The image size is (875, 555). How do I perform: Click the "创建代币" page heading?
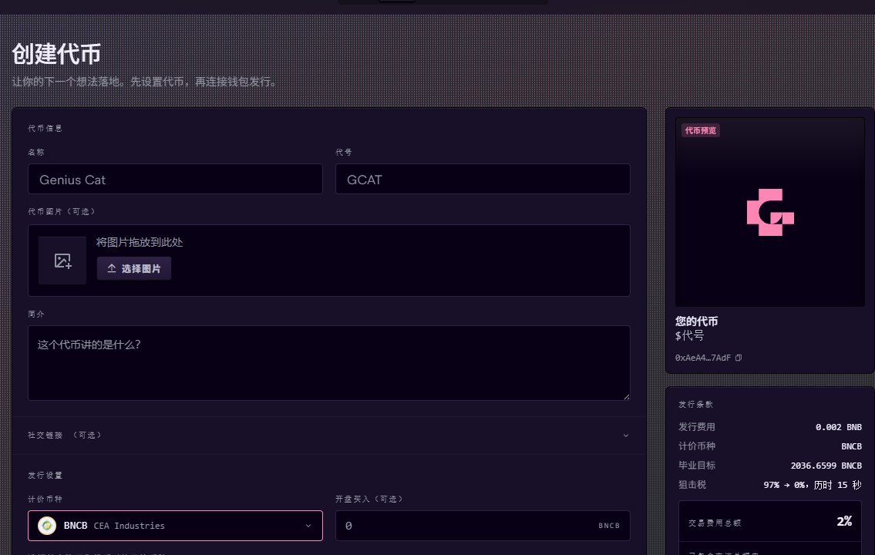click(x=56, y=54)
